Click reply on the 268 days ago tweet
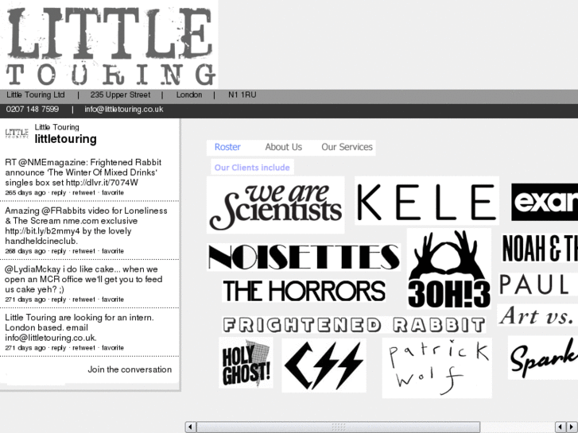Viewport: 578px width, 433px height. (x=59, y=251)
